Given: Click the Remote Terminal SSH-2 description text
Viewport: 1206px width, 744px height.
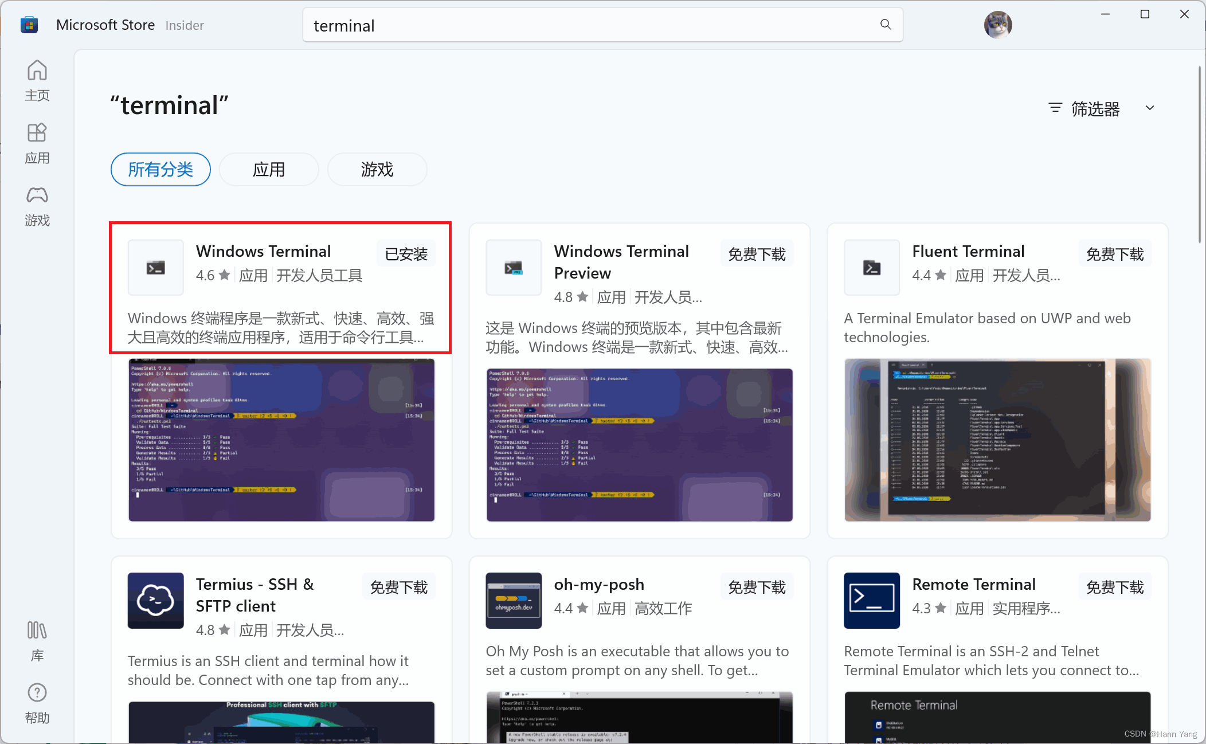Looking at the screenshot, I should (992, 660).
